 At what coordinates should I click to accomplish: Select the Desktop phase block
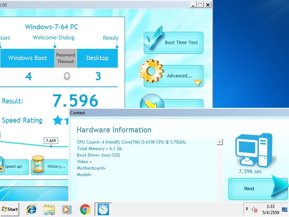pos(97,58)
